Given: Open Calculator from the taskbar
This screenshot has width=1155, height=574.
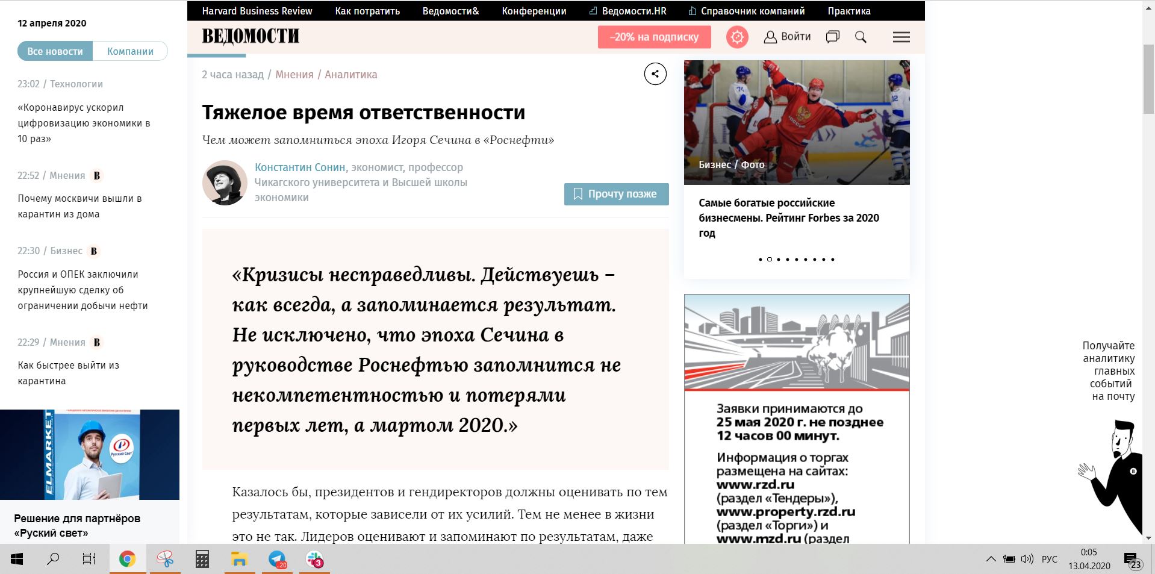Looking at the screenshot, I should coord(202,560).
